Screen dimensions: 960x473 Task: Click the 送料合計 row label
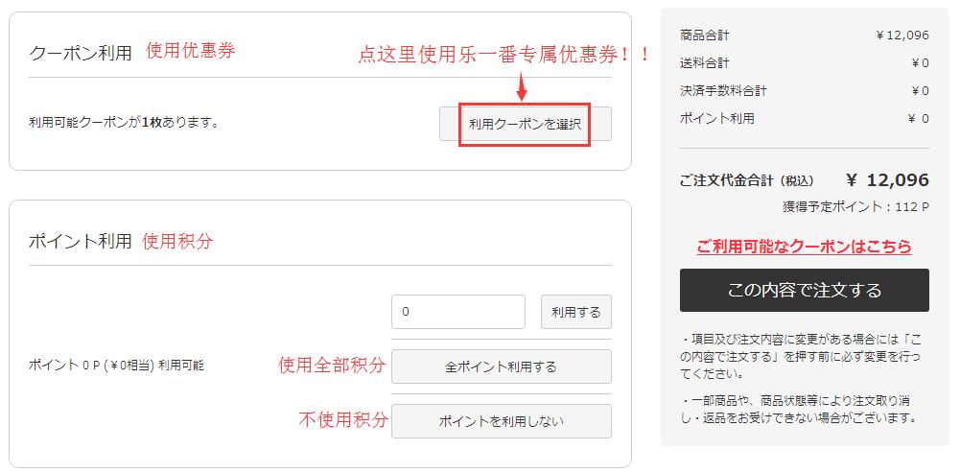(704, 63)
